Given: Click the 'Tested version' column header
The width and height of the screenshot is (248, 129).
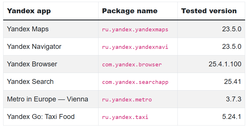Looking at the screenshot, I should 209,11.
